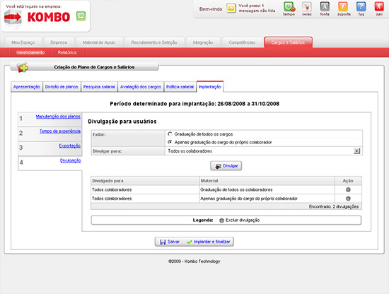Expand the 'Divulgar para' dropdown

coord(356,151)
